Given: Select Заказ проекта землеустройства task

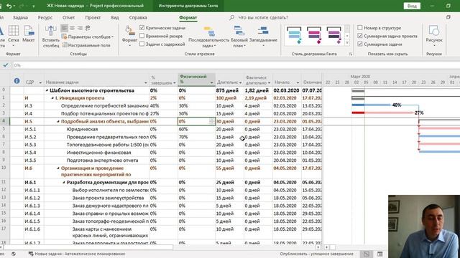Looking at the screenshot, I should [x=108, y=198].
